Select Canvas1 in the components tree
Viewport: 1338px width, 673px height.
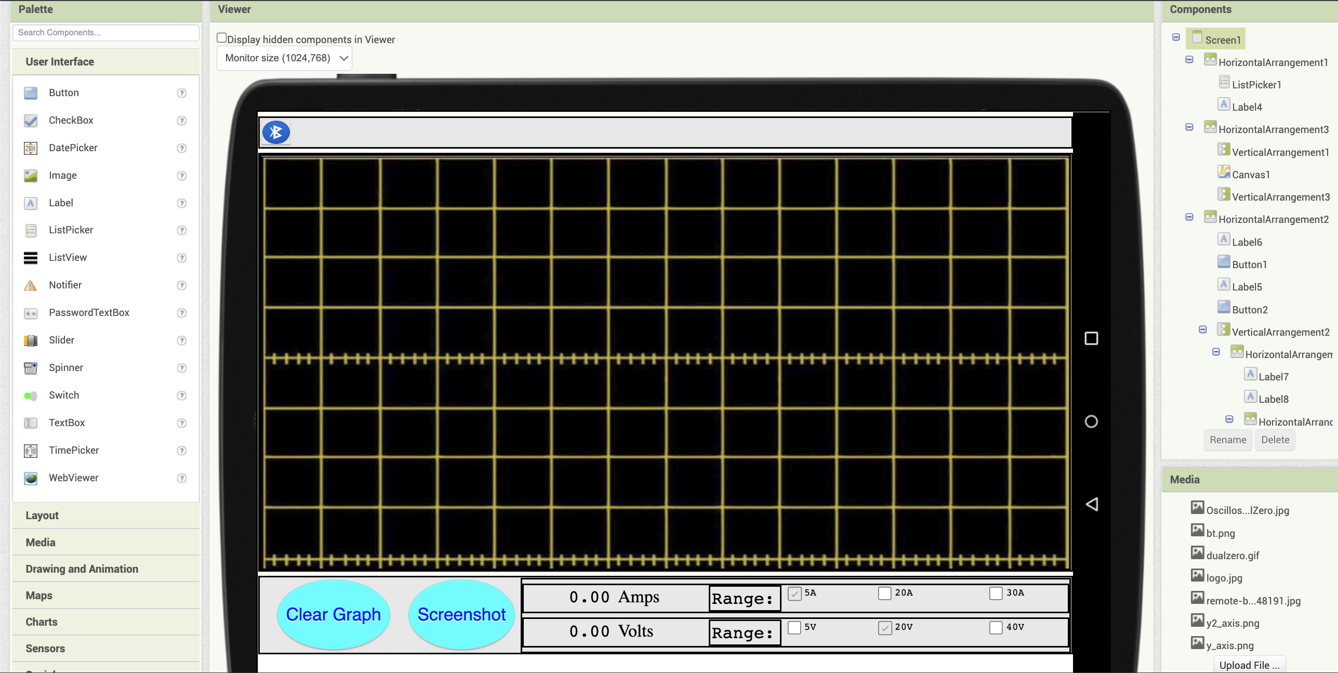(x=1251, y=174)
